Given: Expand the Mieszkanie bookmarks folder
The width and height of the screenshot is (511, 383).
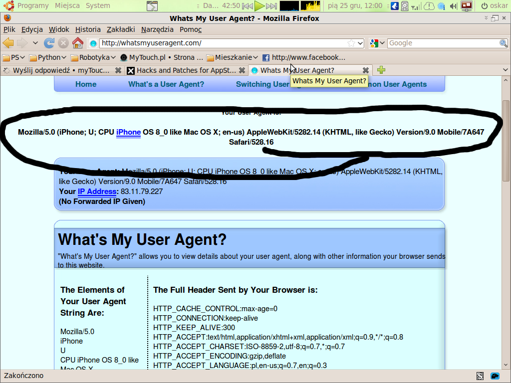Looking at the screenshot, I should (x=233, y=58).
